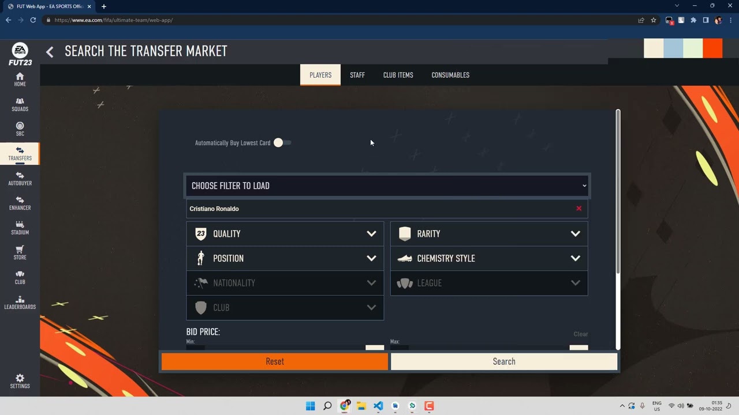Open Choose Filter To Load dropdown
The image size is (739, 415).
(387, 186)
